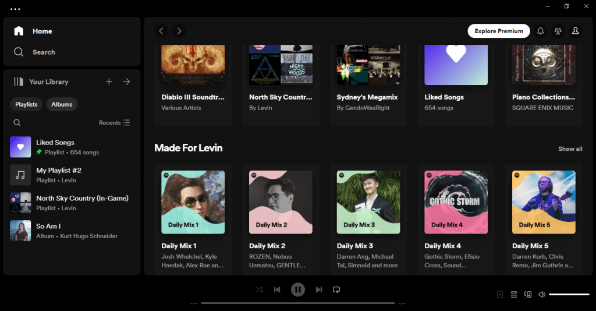Open the Recents sort dropdown
Screen dimensions: 596x311
(114, 123)
